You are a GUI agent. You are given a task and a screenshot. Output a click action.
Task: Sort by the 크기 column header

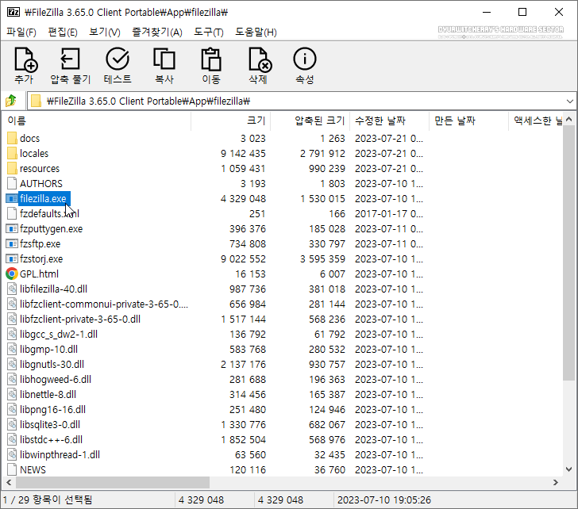[x=231, y=121]
